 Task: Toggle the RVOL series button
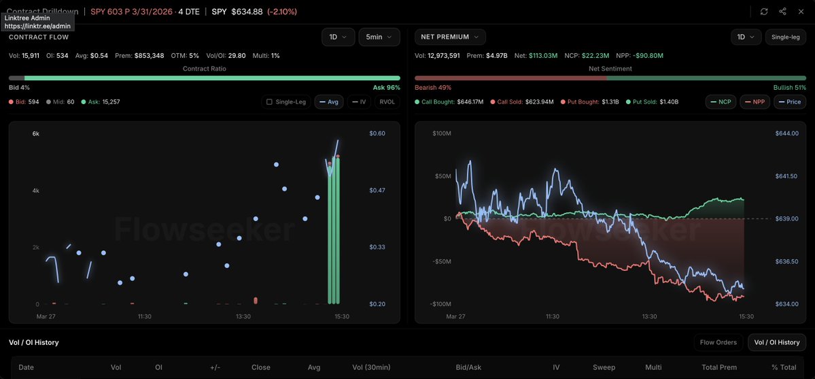point(387,102)
